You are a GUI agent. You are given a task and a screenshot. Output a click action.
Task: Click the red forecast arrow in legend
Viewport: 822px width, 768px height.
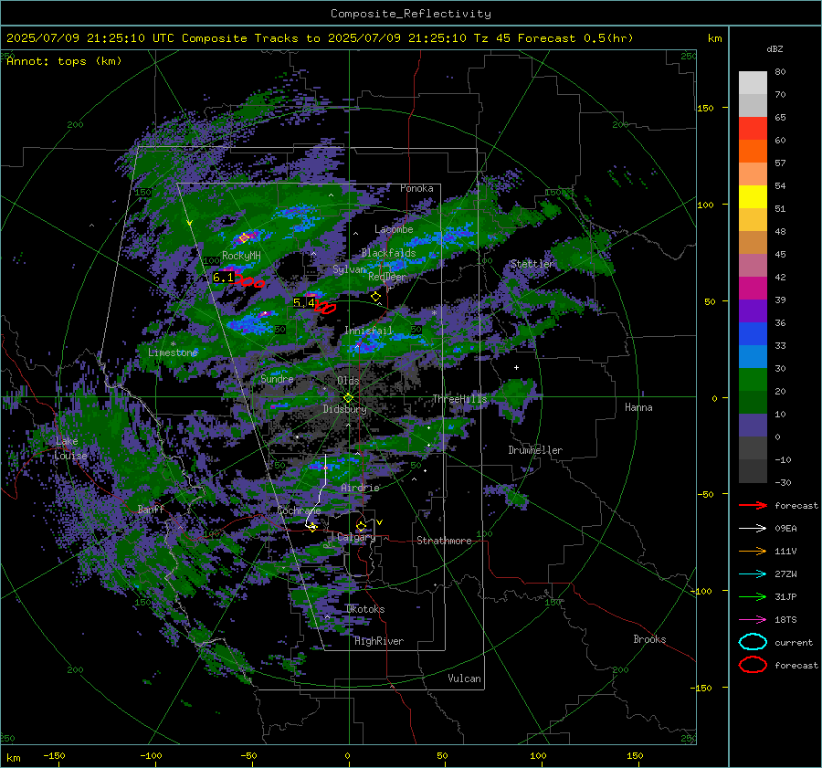(x=753, y=505)
